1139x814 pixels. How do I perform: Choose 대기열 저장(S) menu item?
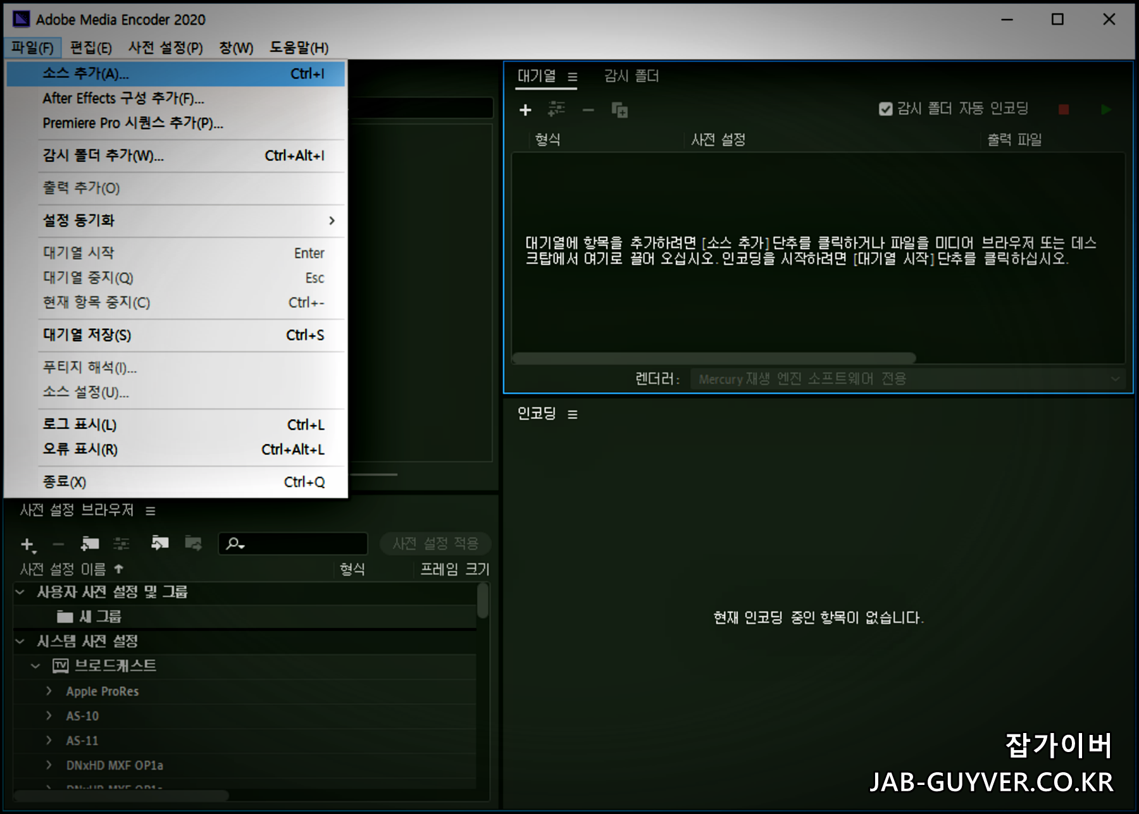tap(176, 335)
